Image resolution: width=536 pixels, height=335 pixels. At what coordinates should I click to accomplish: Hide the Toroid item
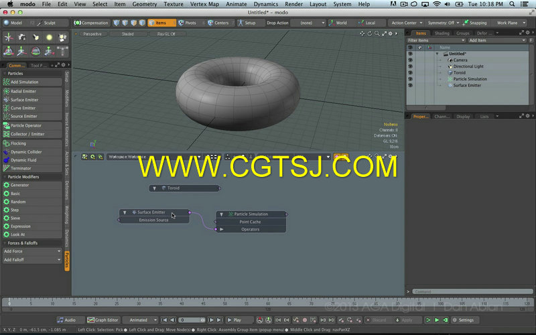[410, 73]
